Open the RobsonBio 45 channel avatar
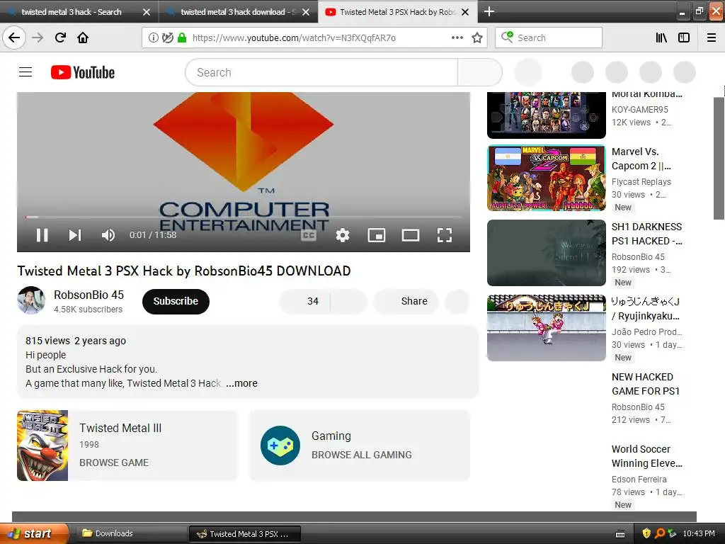Image resolution: width=725 pixels, height=544 pixels. click(x=31, y=300)
